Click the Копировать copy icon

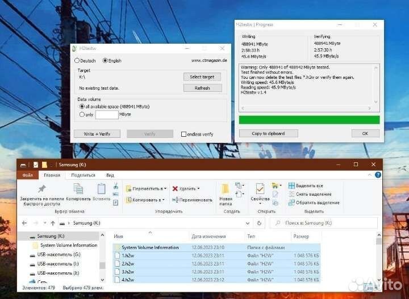pos(78,189)
